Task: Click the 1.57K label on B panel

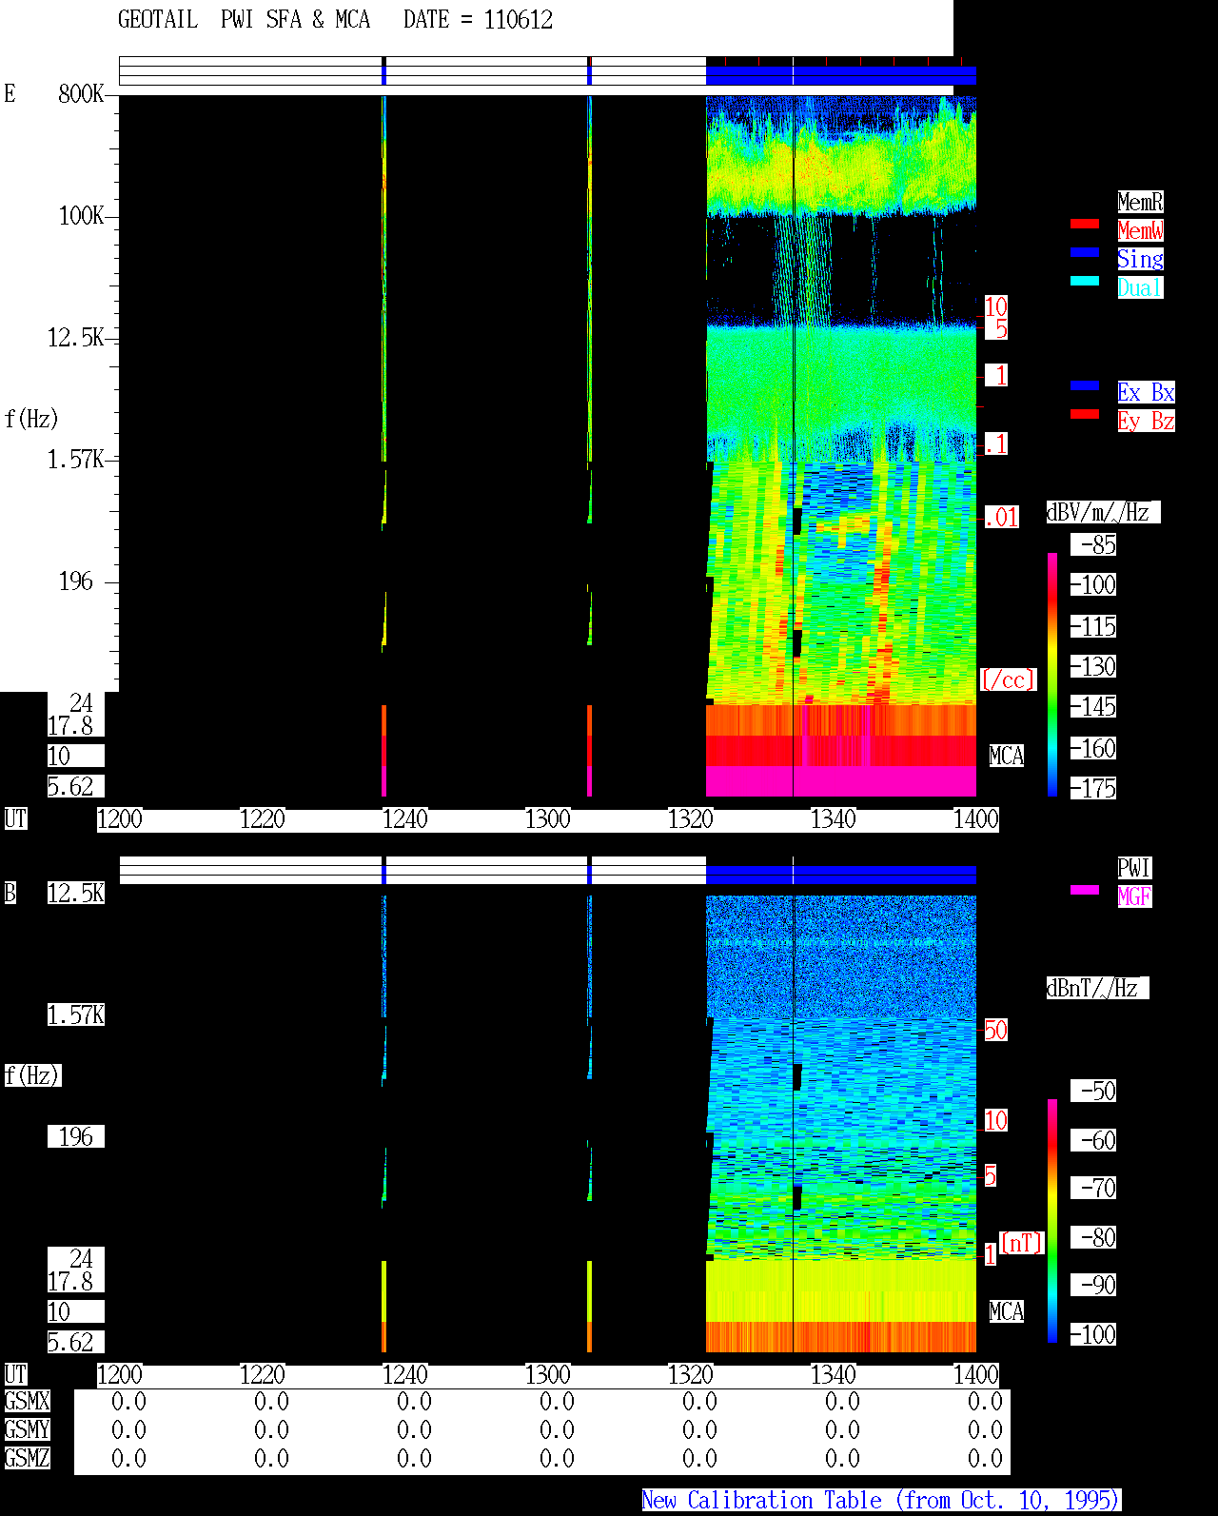Action: [75, 1014]
